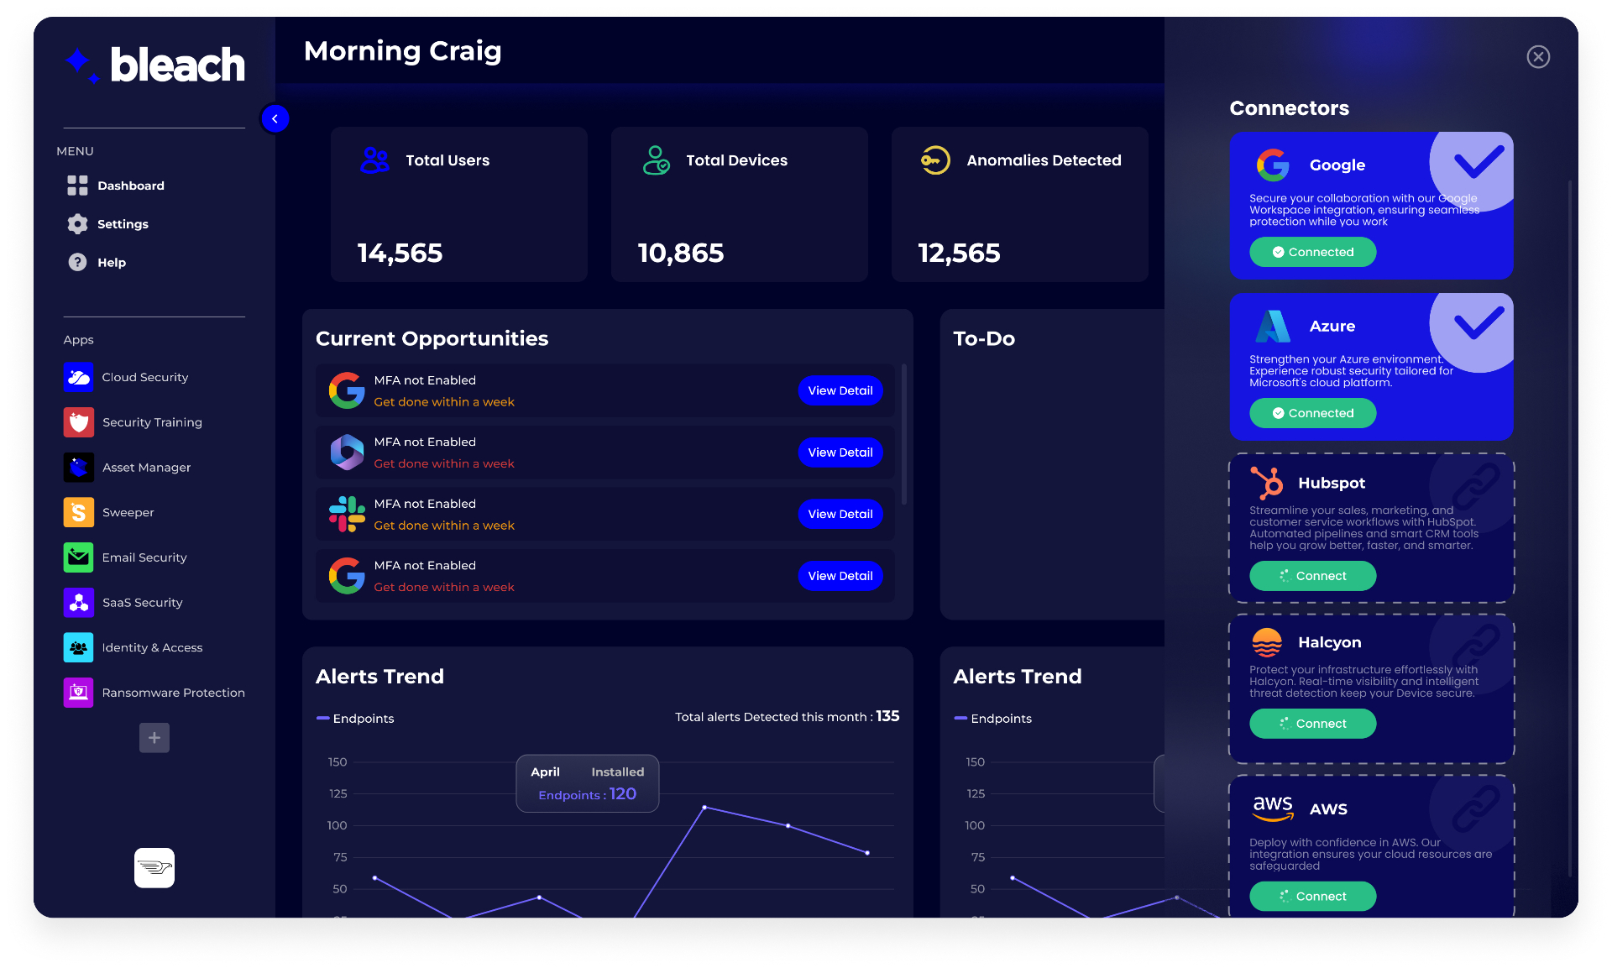Select Dashboard in the menu
The height and width of the screenshot is (968, 1612).
[130, 186]
